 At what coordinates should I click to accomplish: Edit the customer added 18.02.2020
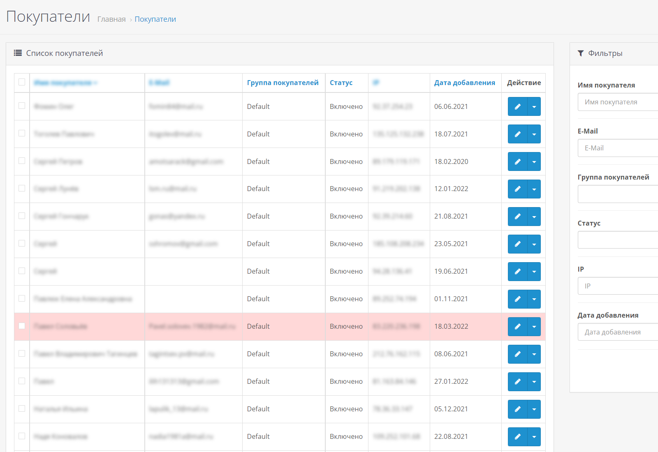coord(517,161)
